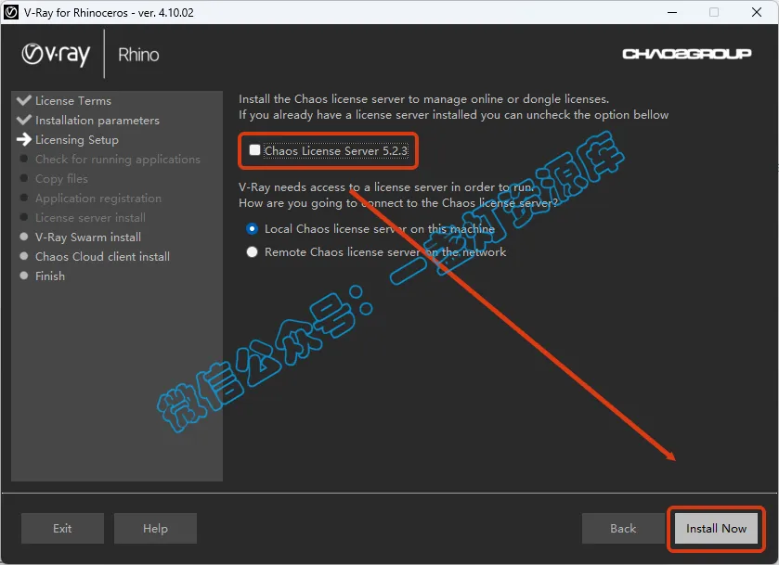The image size is (779, 565).
Task: Click the bullet beside Chaos Cloud client install
Action: click(x=23, y=256)
